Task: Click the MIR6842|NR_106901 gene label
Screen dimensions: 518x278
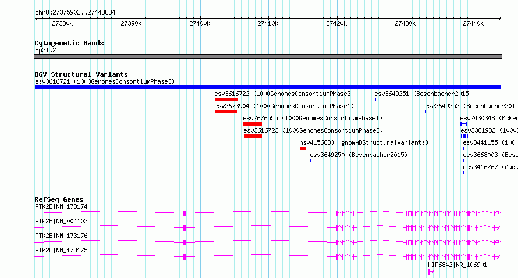Action: pyautogui.click(x=457, y=265)
